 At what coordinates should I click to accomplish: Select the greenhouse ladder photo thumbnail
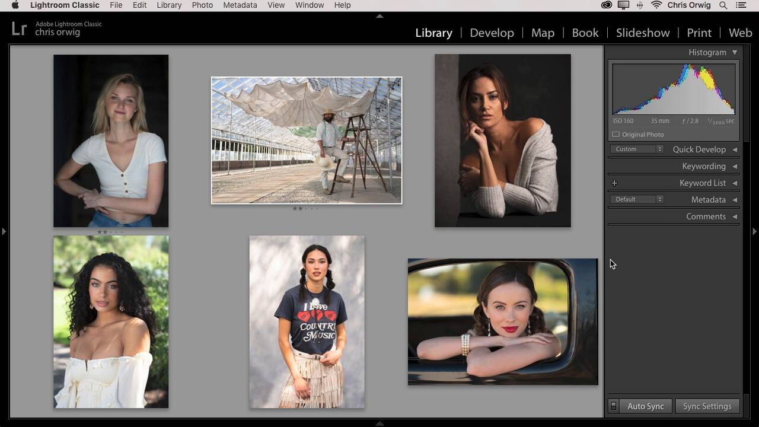click(307, 141)
